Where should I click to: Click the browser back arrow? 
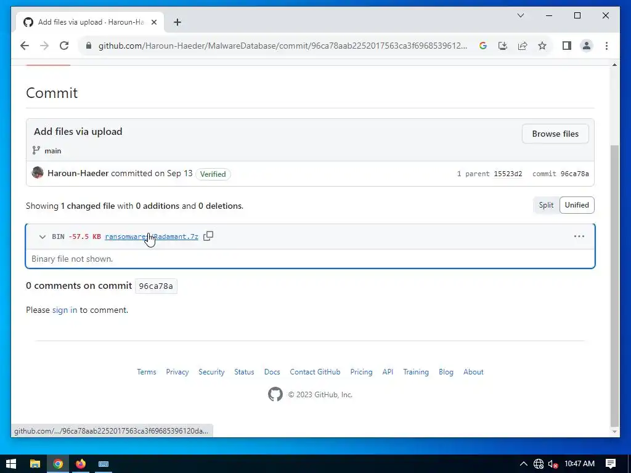coord(25,46)
